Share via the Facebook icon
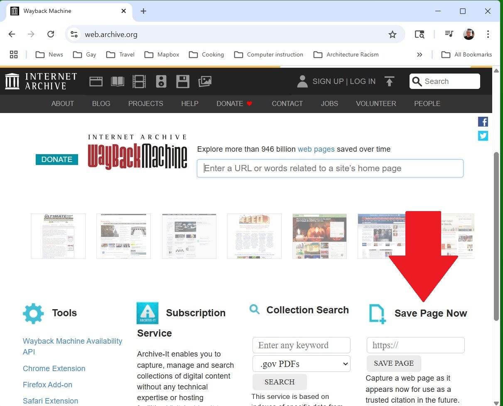The image size is (503, 406). (483, 122)
